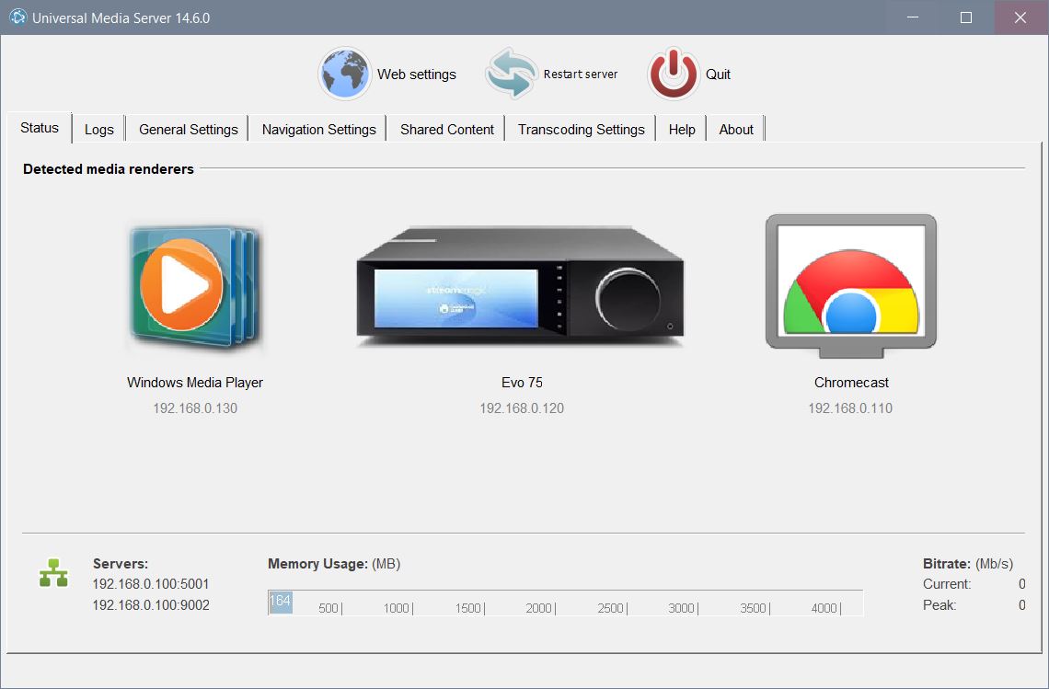The image size is (1049, 689).
Task: Open the Logs tab
Action: click(99, 129)
